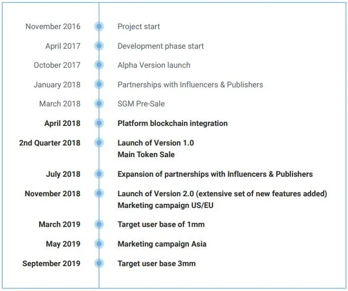Screen dimensions: 348x291
Task: Click the November 2018 milestone dot
Action: [99, 193]
